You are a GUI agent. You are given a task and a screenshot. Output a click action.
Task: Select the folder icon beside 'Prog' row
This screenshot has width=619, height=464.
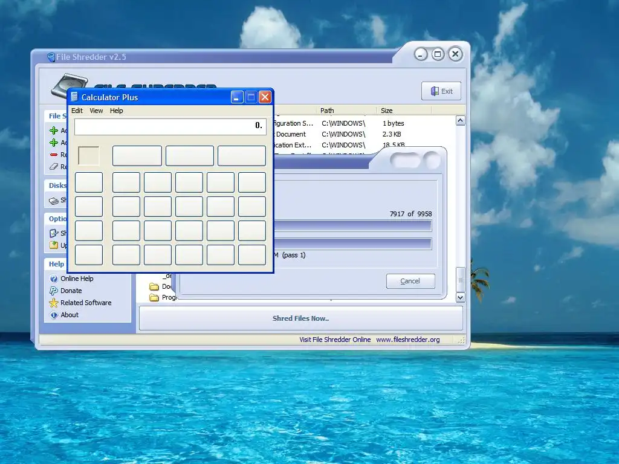[154, 297]
